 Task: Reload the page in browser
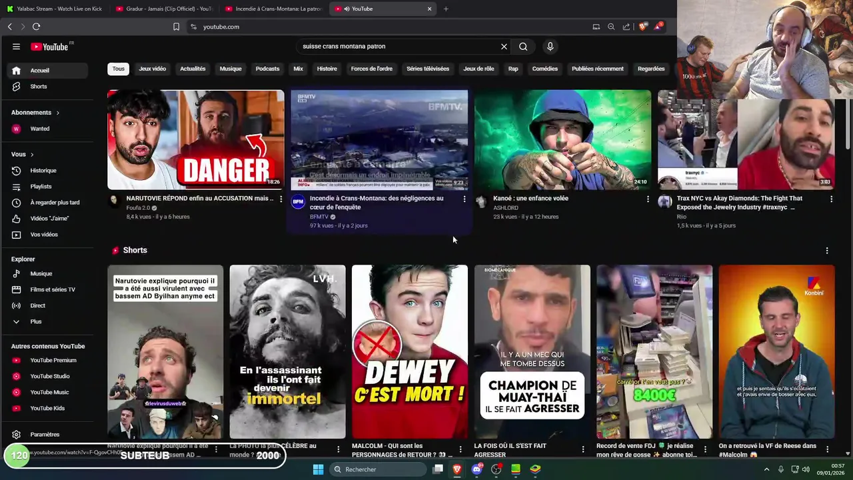pos(36,27)
